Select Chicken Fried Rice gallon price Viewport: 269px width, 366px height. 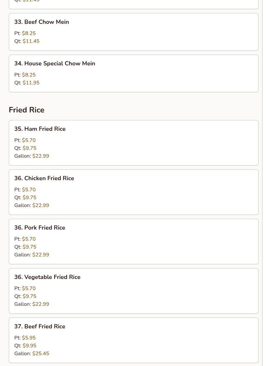click(40, 205)
